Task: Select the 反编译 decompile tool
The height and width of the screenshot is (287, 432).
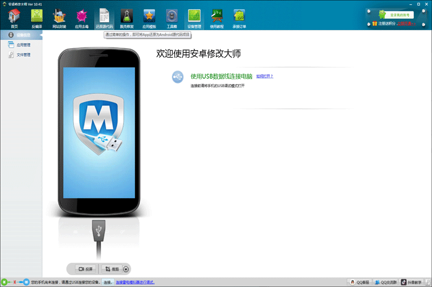Action: click(x=37, y=18)
